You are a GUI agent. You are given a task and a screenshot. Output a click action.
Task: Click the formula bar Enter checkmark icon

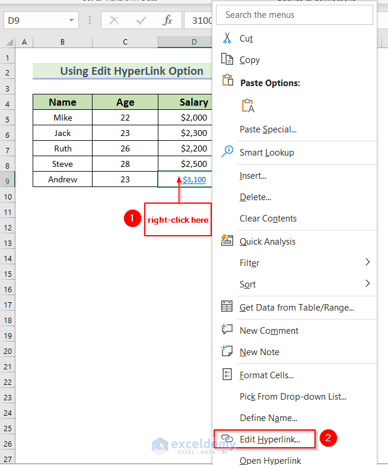coord(141,20)
